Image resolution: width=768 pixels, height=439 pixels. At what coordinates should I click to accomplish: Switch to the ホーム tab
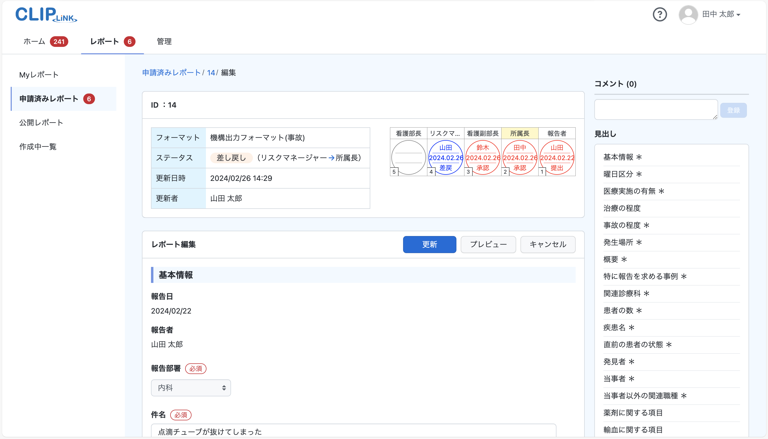34,42
